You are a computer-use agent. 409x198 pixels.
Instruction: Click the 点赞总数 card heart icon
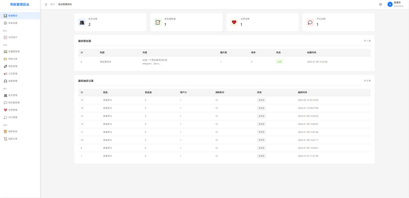234,22
